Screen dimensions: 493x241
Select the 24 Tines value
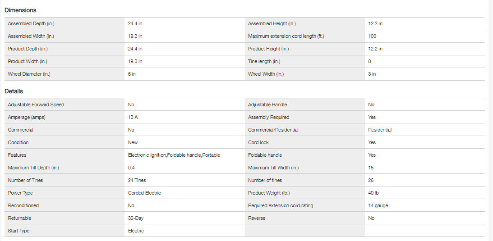(x=137, y=180)
